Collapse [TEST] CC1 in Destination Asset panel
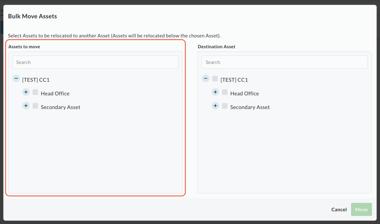Viewport: 380px width, 224px height. [x=206, y=78]
